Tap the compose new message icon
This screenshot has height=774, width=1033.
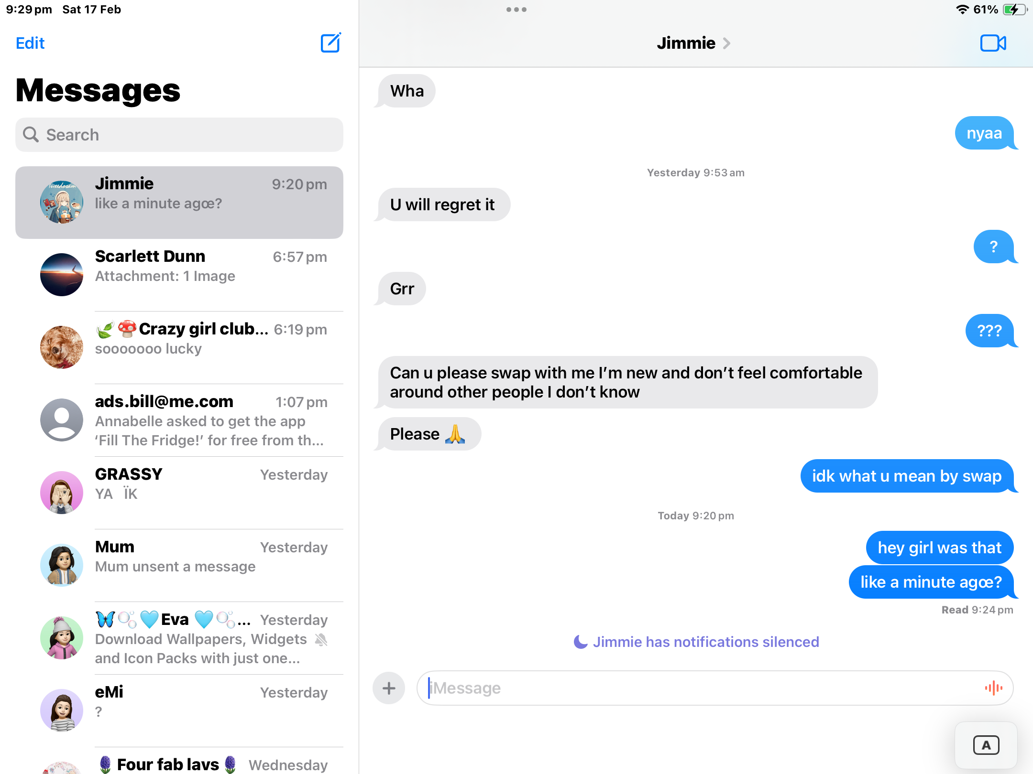(330, 43)
